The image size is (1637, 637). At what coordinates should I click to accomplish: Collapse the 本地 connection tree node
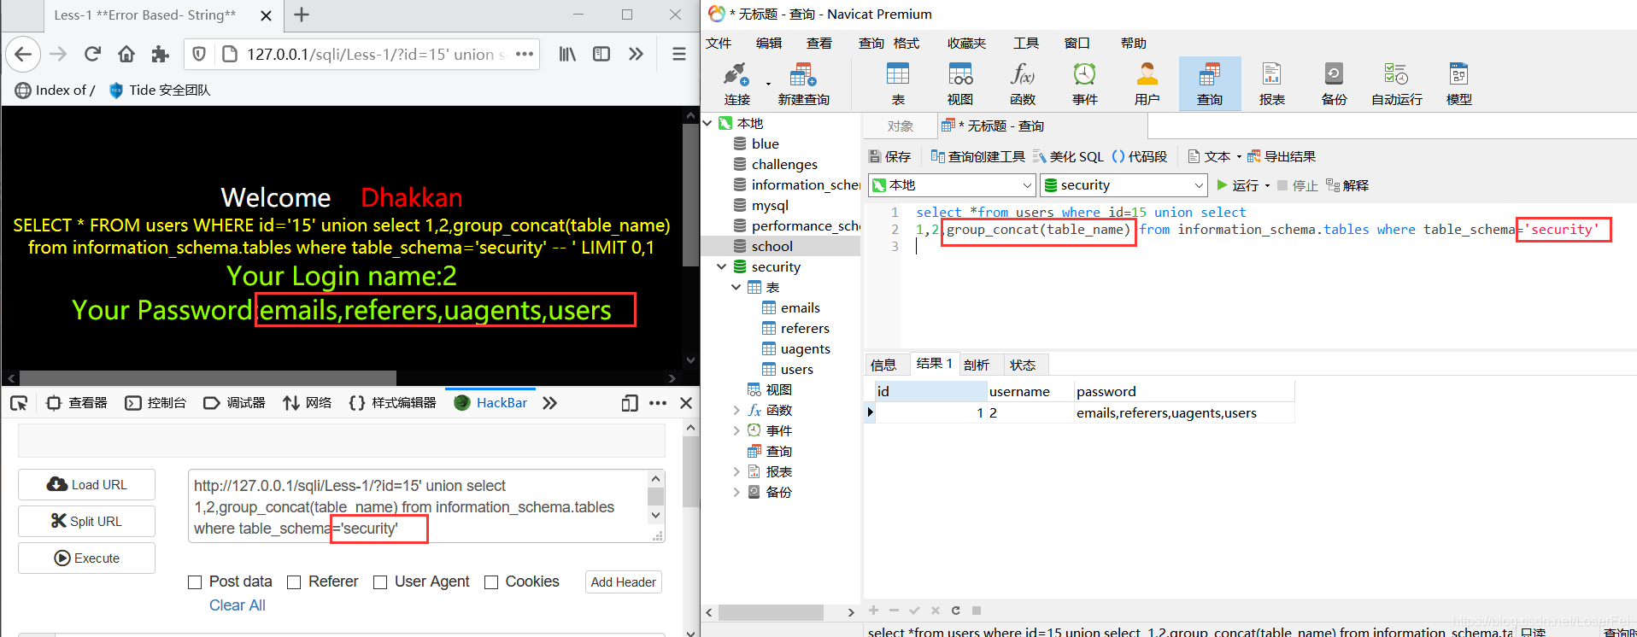click(x=707, y=124)
